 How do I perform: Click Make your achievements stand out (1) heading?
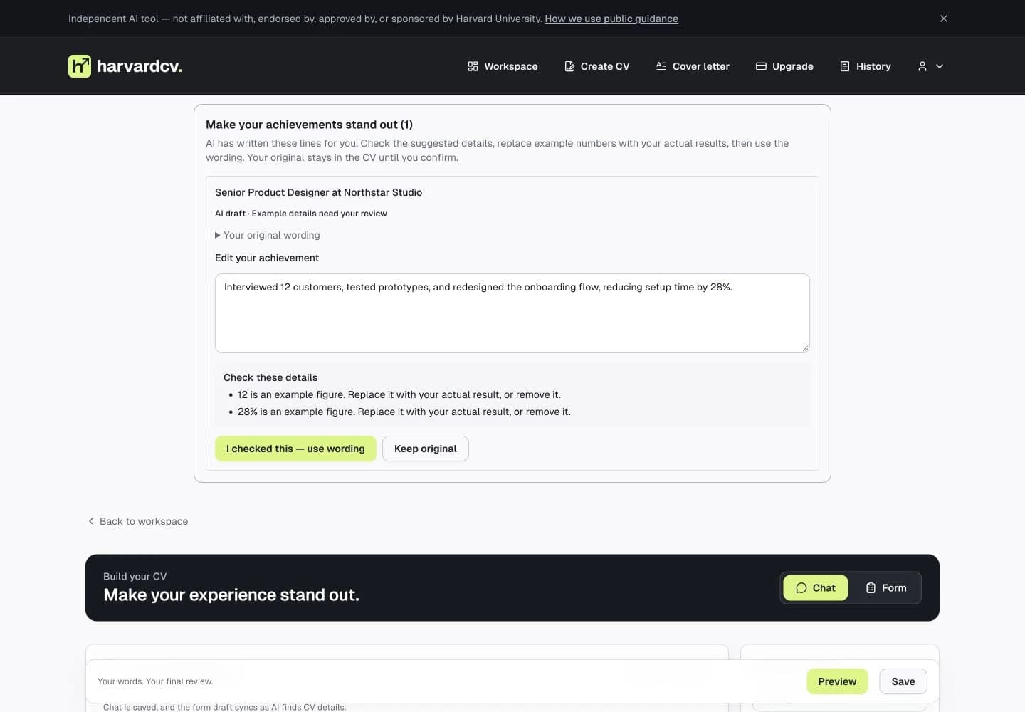coord(310,125)
